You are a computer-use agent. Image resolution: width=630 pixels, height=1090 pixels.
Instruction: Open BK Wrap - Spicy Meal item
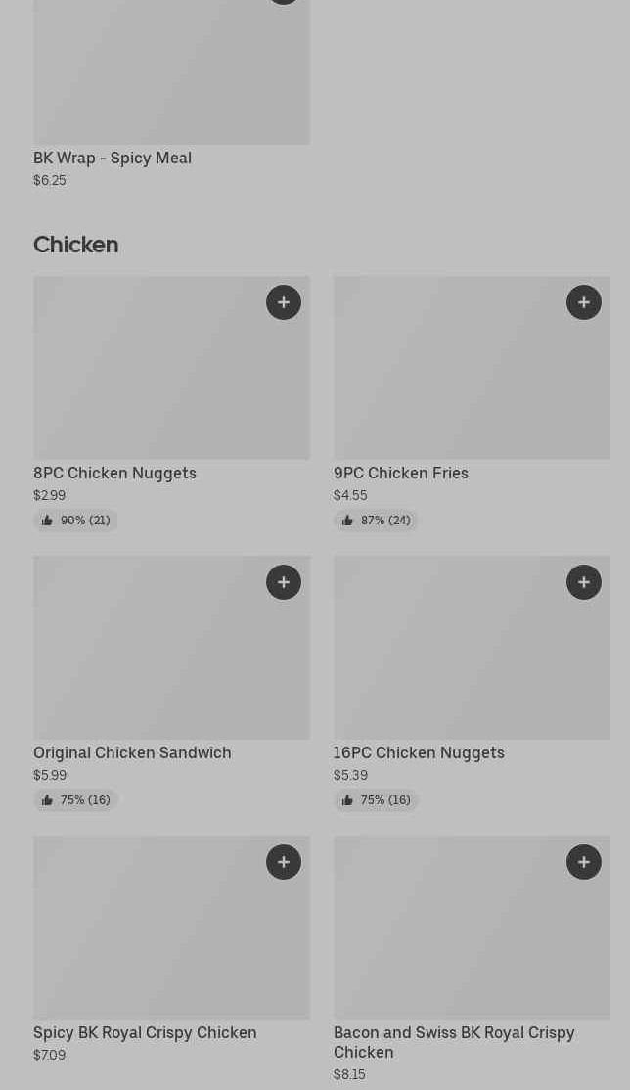[112, 158]
